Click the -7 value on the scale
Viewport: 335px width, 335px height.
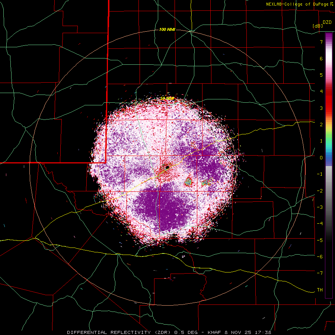(x=320, y=273)
